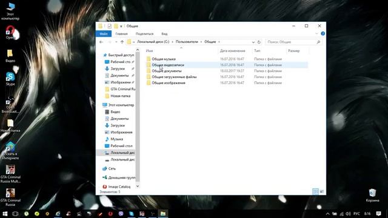Open Task View from the taskbar
The height and width of the screenshot is (218, 388).
15,214
